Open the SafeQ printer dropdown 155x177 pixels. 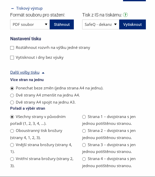click(100, 25)
